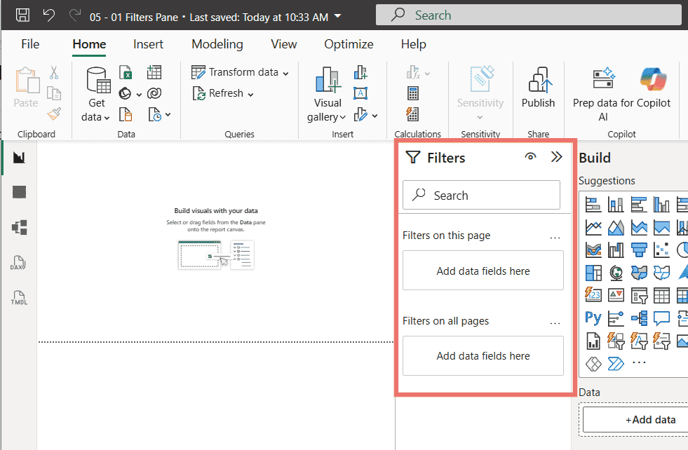The height and width of the screenshot is (450, 688).
Task: Open more options for Filters on this page
Action: (555, 238)
